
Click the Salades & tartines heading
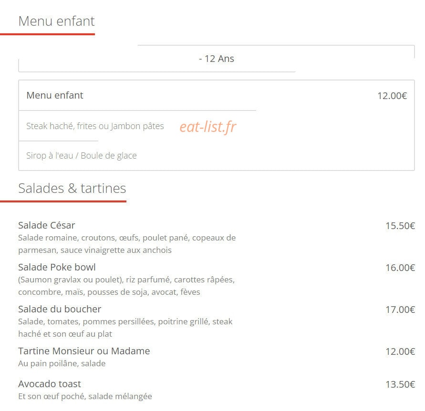(x=72, y=188)
